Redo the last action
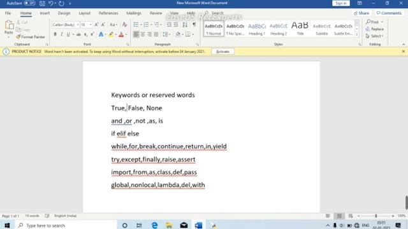408x229 pixels. point(61,3)
